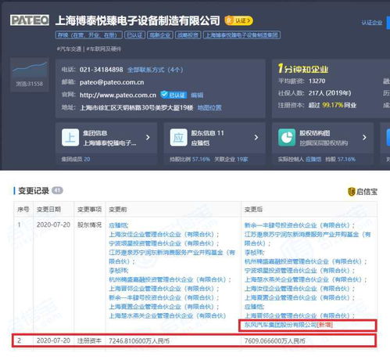Click the 平均薪资 13270 value
The image size is (390, 360).
317,81
